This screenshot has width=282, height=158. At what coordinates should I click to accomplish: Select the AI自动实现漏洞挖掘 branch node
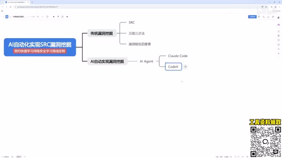pos(108,61)
